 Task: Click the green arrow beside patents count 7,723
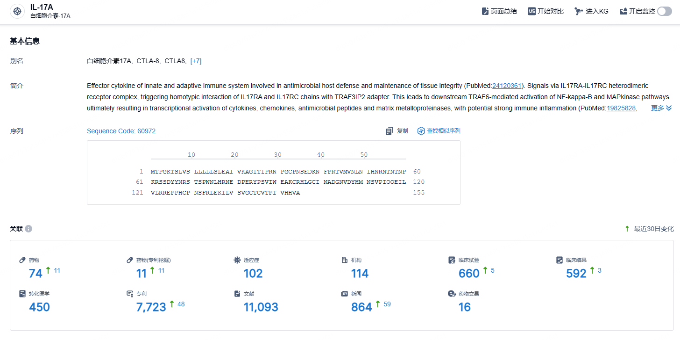point(171,304)
